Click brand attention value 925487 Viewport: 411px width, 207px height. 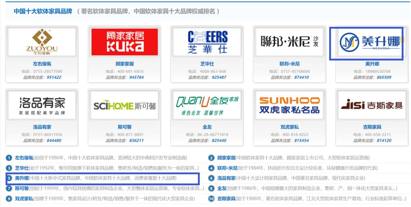(x=219, y=77)
